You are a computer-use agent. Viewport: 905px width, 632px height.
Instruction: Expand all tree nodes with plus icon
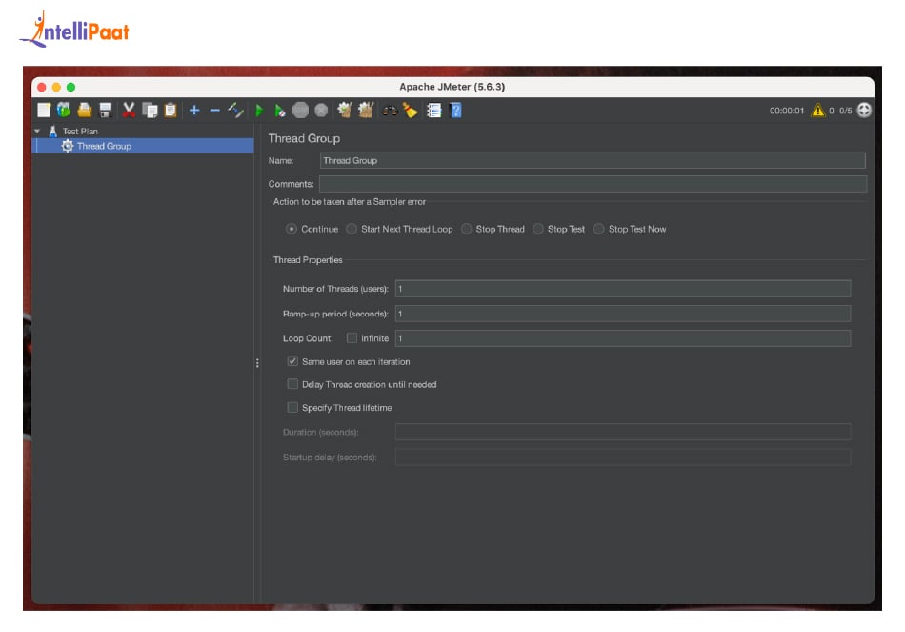(x=194, y=110)
